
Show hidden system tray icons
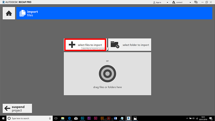tap(187, 118)
